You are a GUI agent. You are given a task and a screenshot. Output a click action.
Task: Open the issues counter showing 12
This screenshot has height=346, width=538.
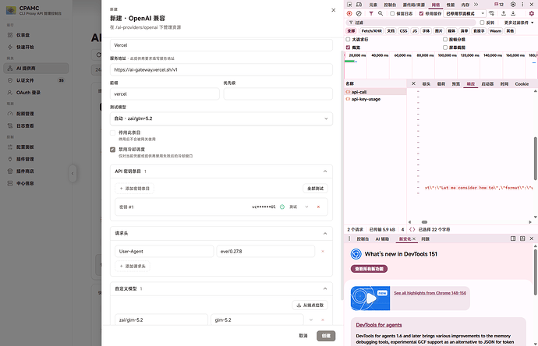pyautogui.click(x=499, y=5)
